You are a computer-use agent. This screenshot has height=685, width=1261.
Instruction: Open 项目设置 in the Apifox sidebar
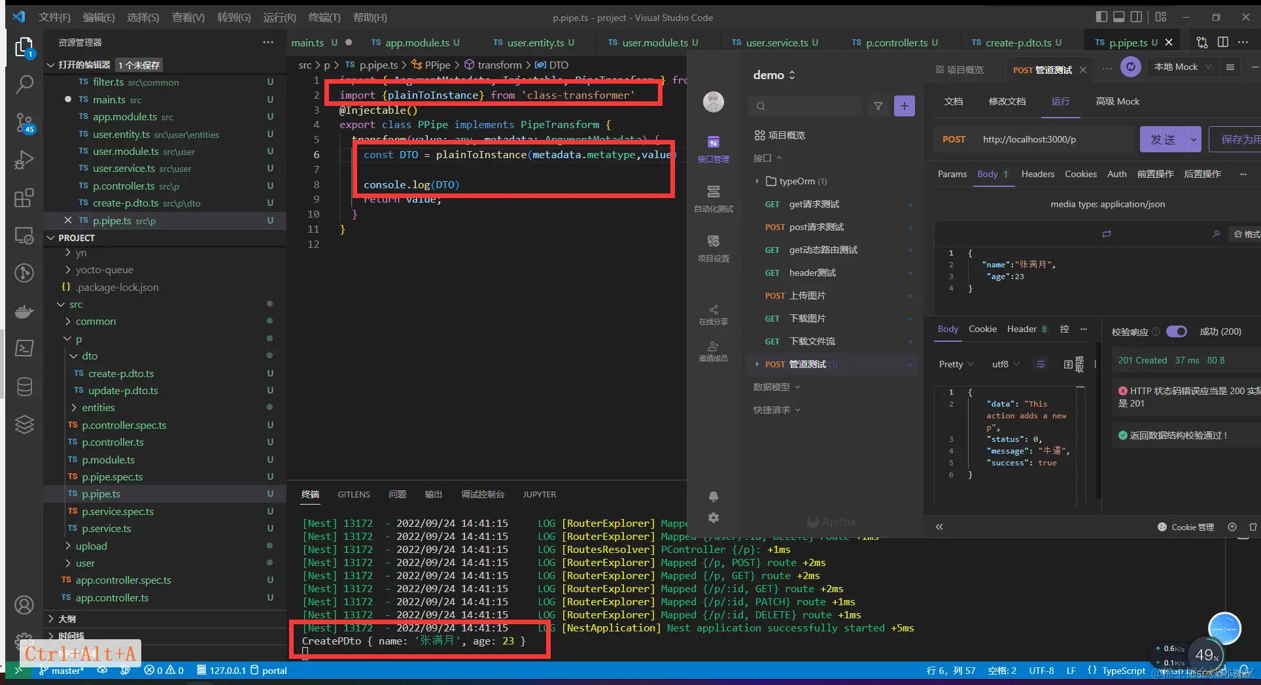coord(713,248)
